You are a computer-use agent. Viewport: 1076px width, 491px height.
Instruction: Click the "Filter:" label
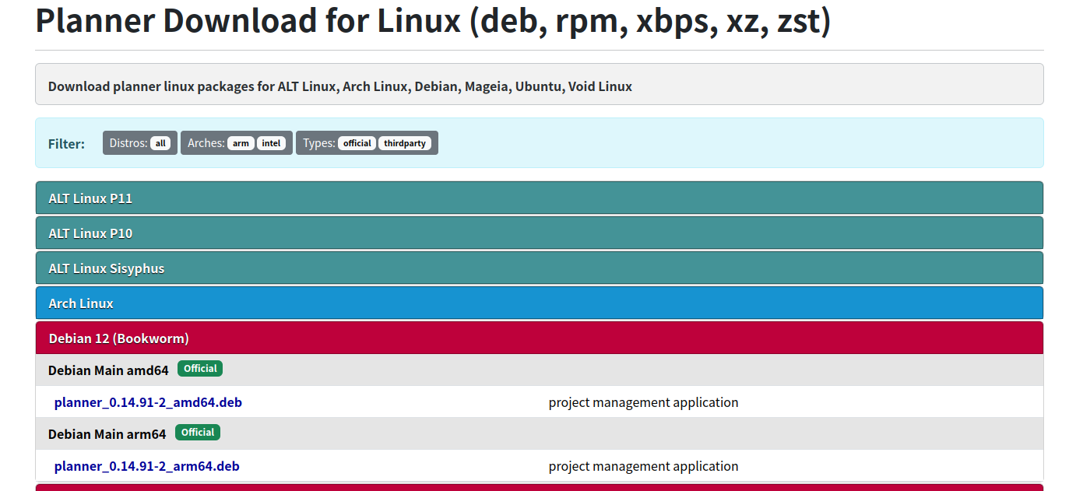[66, 144]
